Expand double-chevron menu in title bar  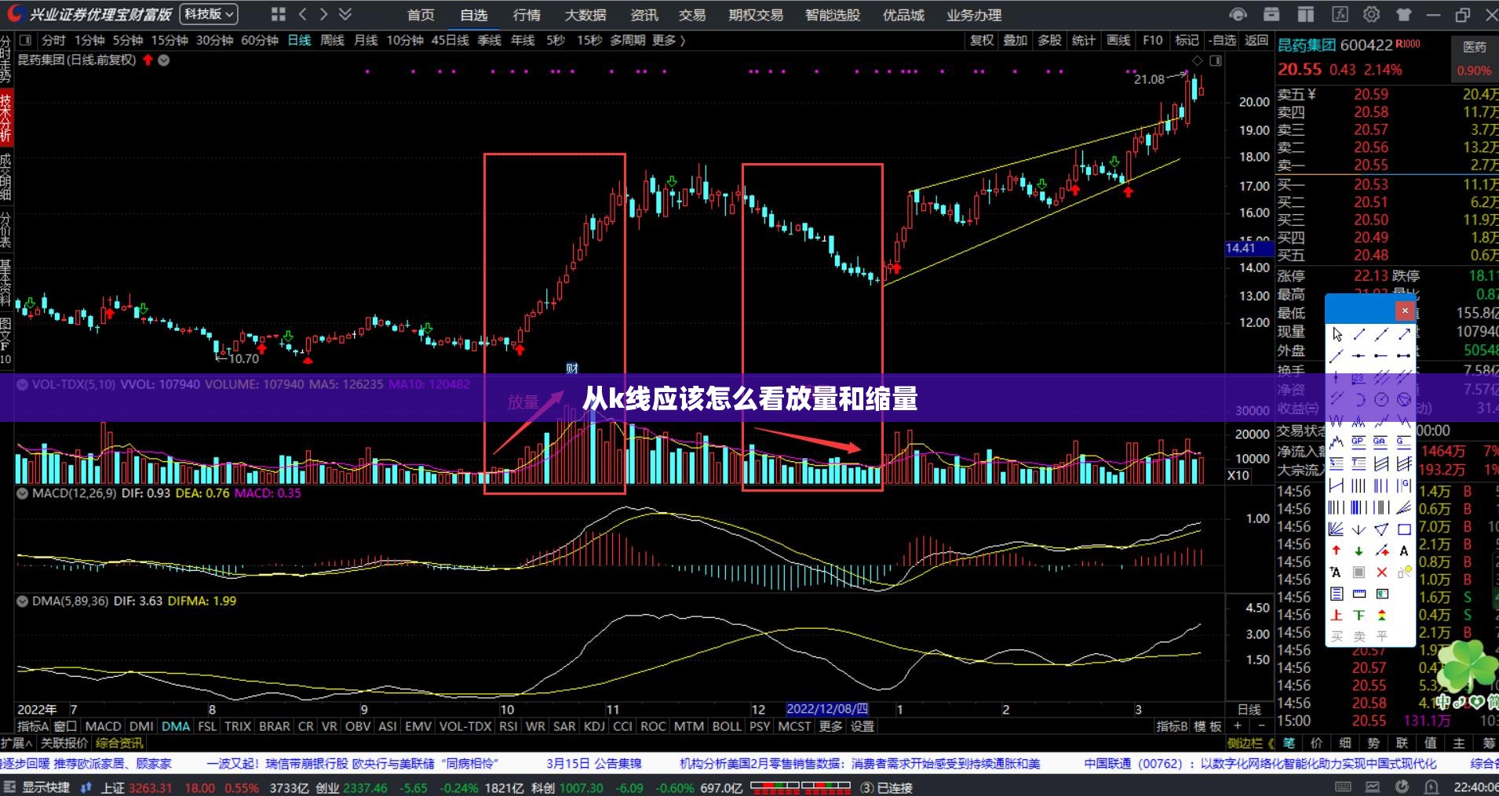[345, 14]
